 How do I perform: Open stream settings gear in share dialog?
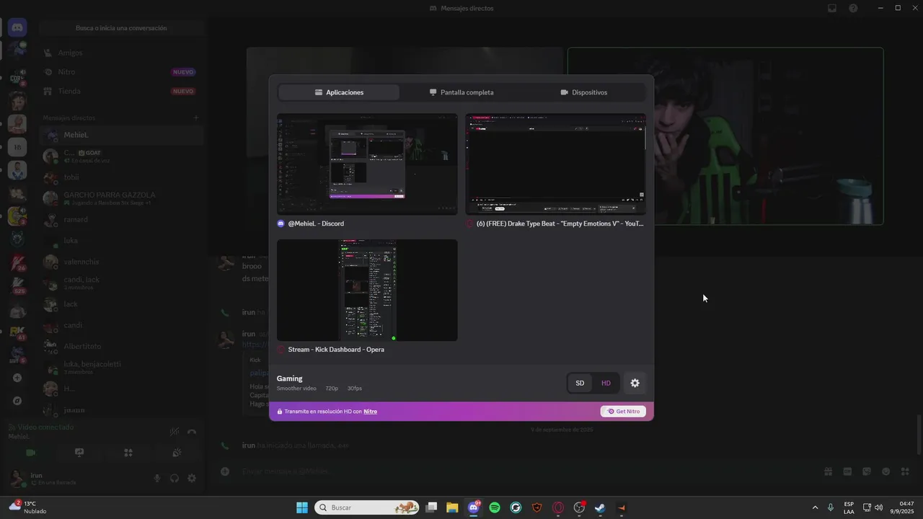635,383
